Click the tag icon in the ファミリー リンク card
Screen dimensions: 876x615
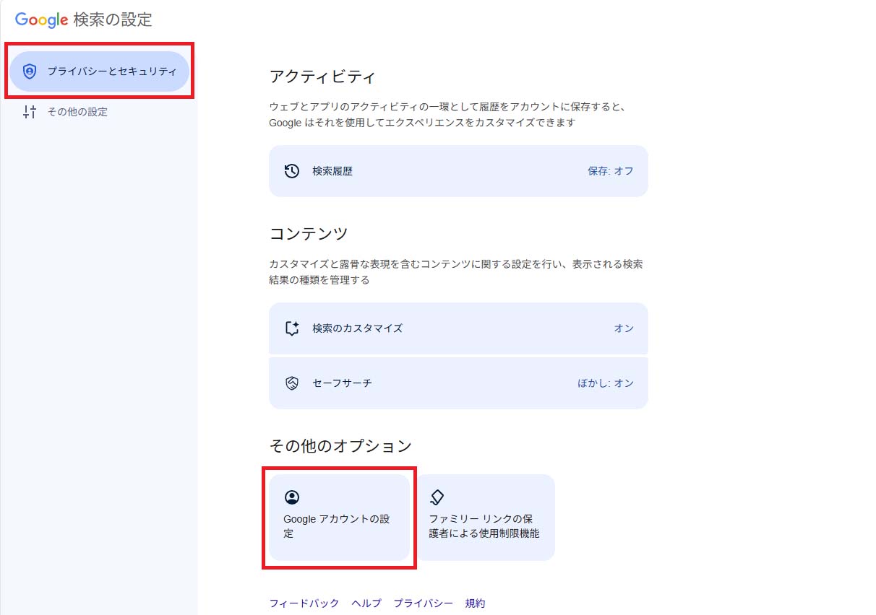click(x=437, y=497)
